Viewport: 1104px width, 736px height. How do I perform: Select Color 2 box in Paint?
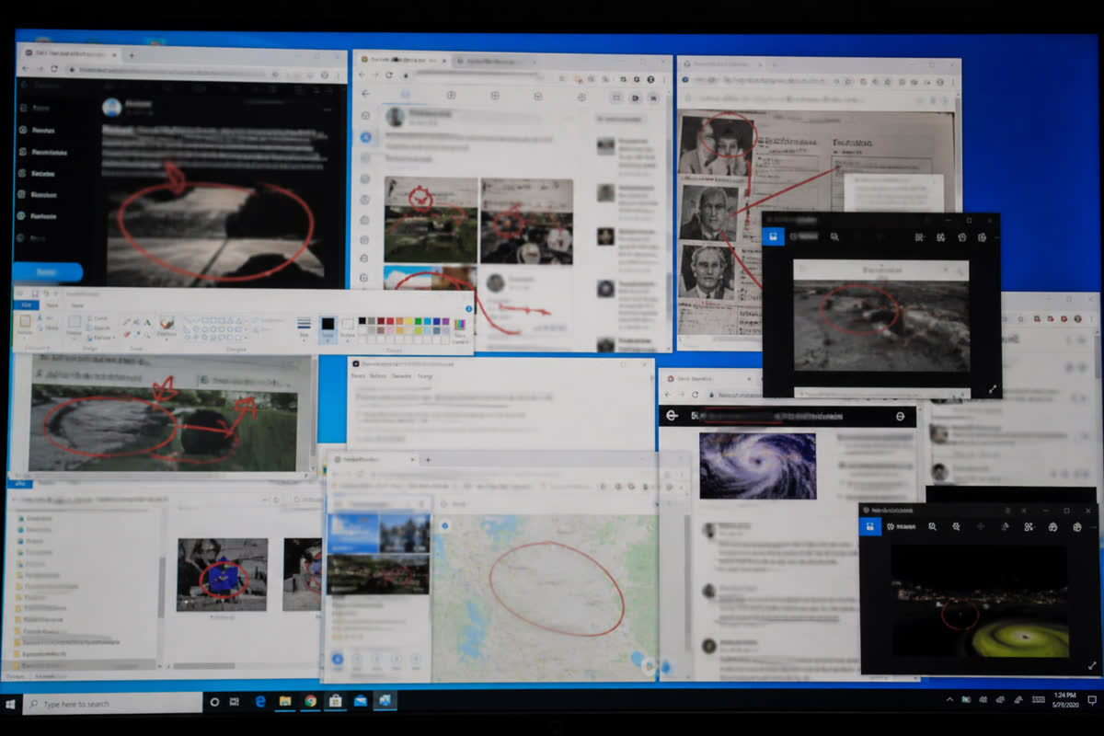[x=347, y=328]
